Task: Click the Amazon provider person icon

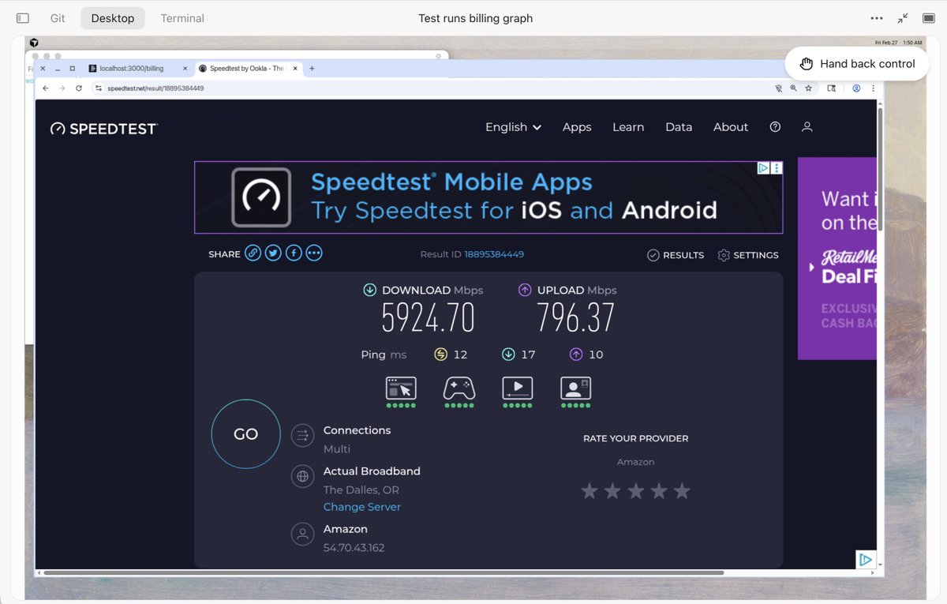Action: coord(302,534)
